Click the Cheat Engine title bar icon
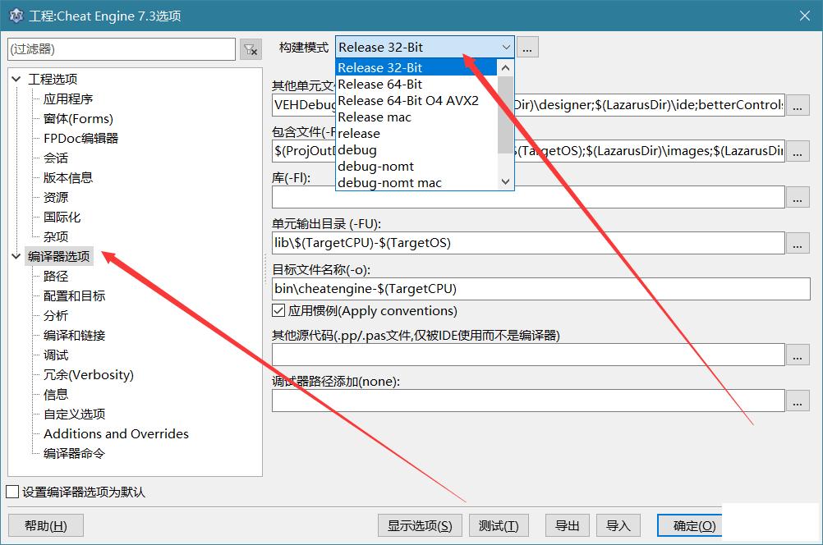The width and height of the screenshot is (823, 545). [x=16, y=16]
